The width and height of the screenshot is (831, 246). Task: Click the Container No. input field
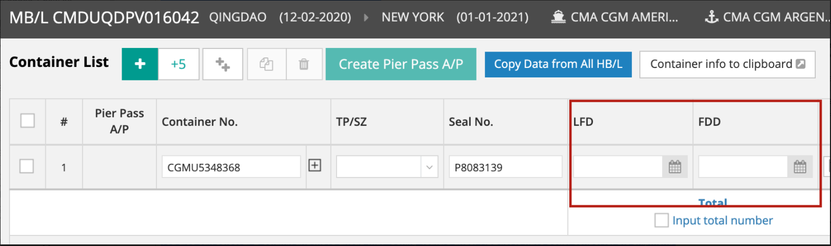pos(231,167)
